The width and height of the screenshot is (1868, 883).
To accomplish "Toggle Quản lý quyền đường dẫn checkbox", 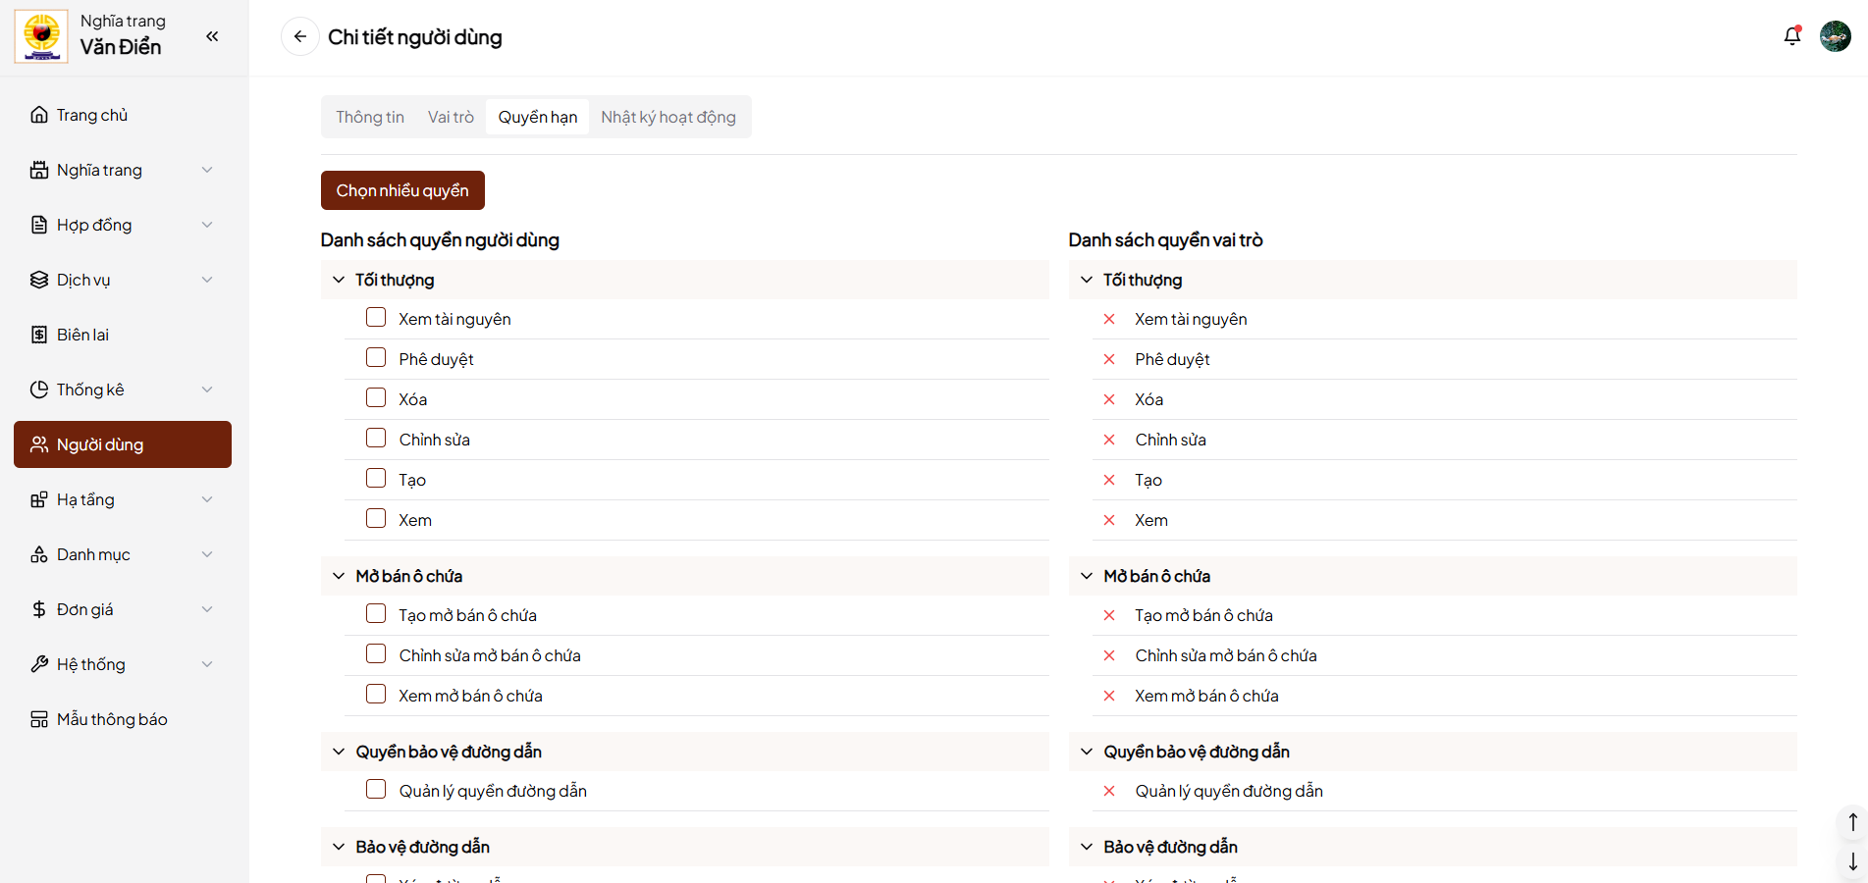I will point(376,790).
